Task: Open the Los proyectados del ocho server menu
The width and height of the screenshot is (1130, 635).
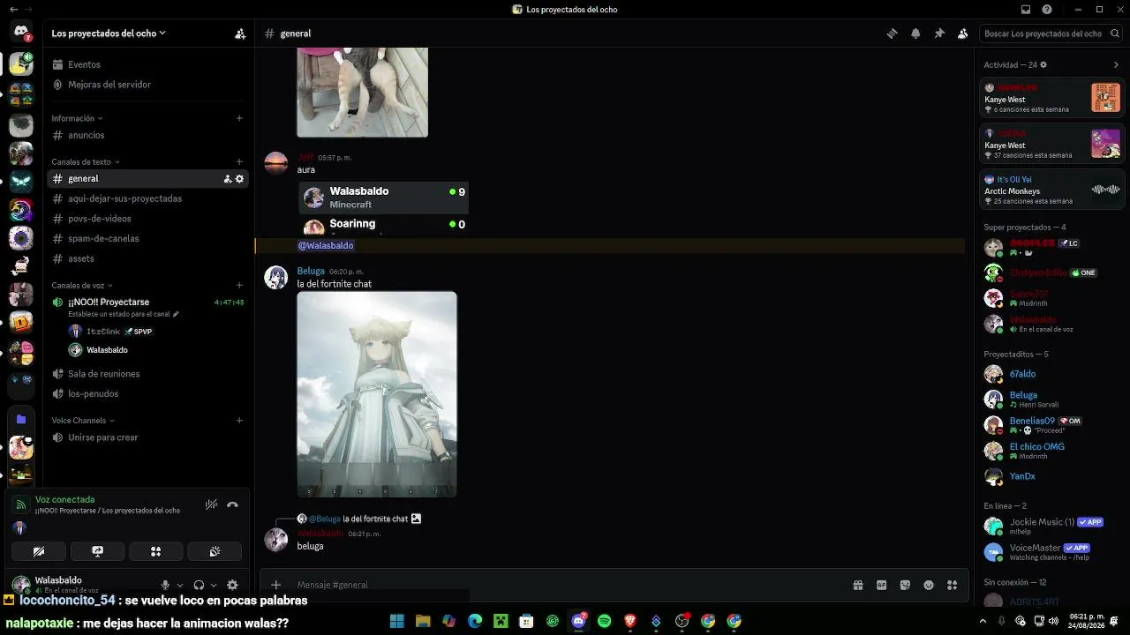Action: 109,34
